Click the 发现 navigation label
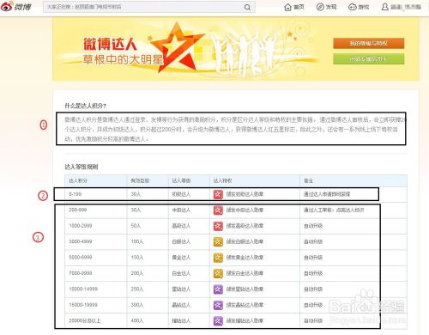 (x=331, y=7)
